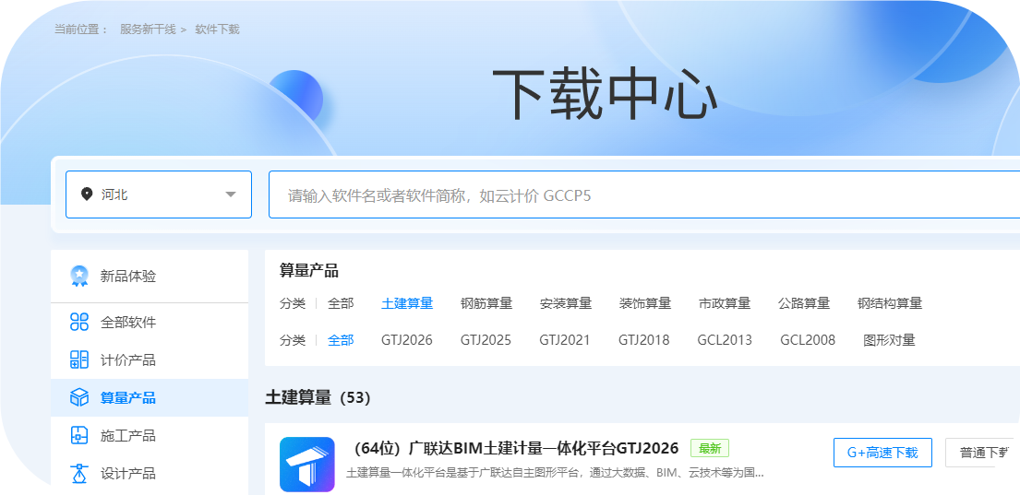
Task: Select the 安装算量 category filter
Action: point(566,303)
